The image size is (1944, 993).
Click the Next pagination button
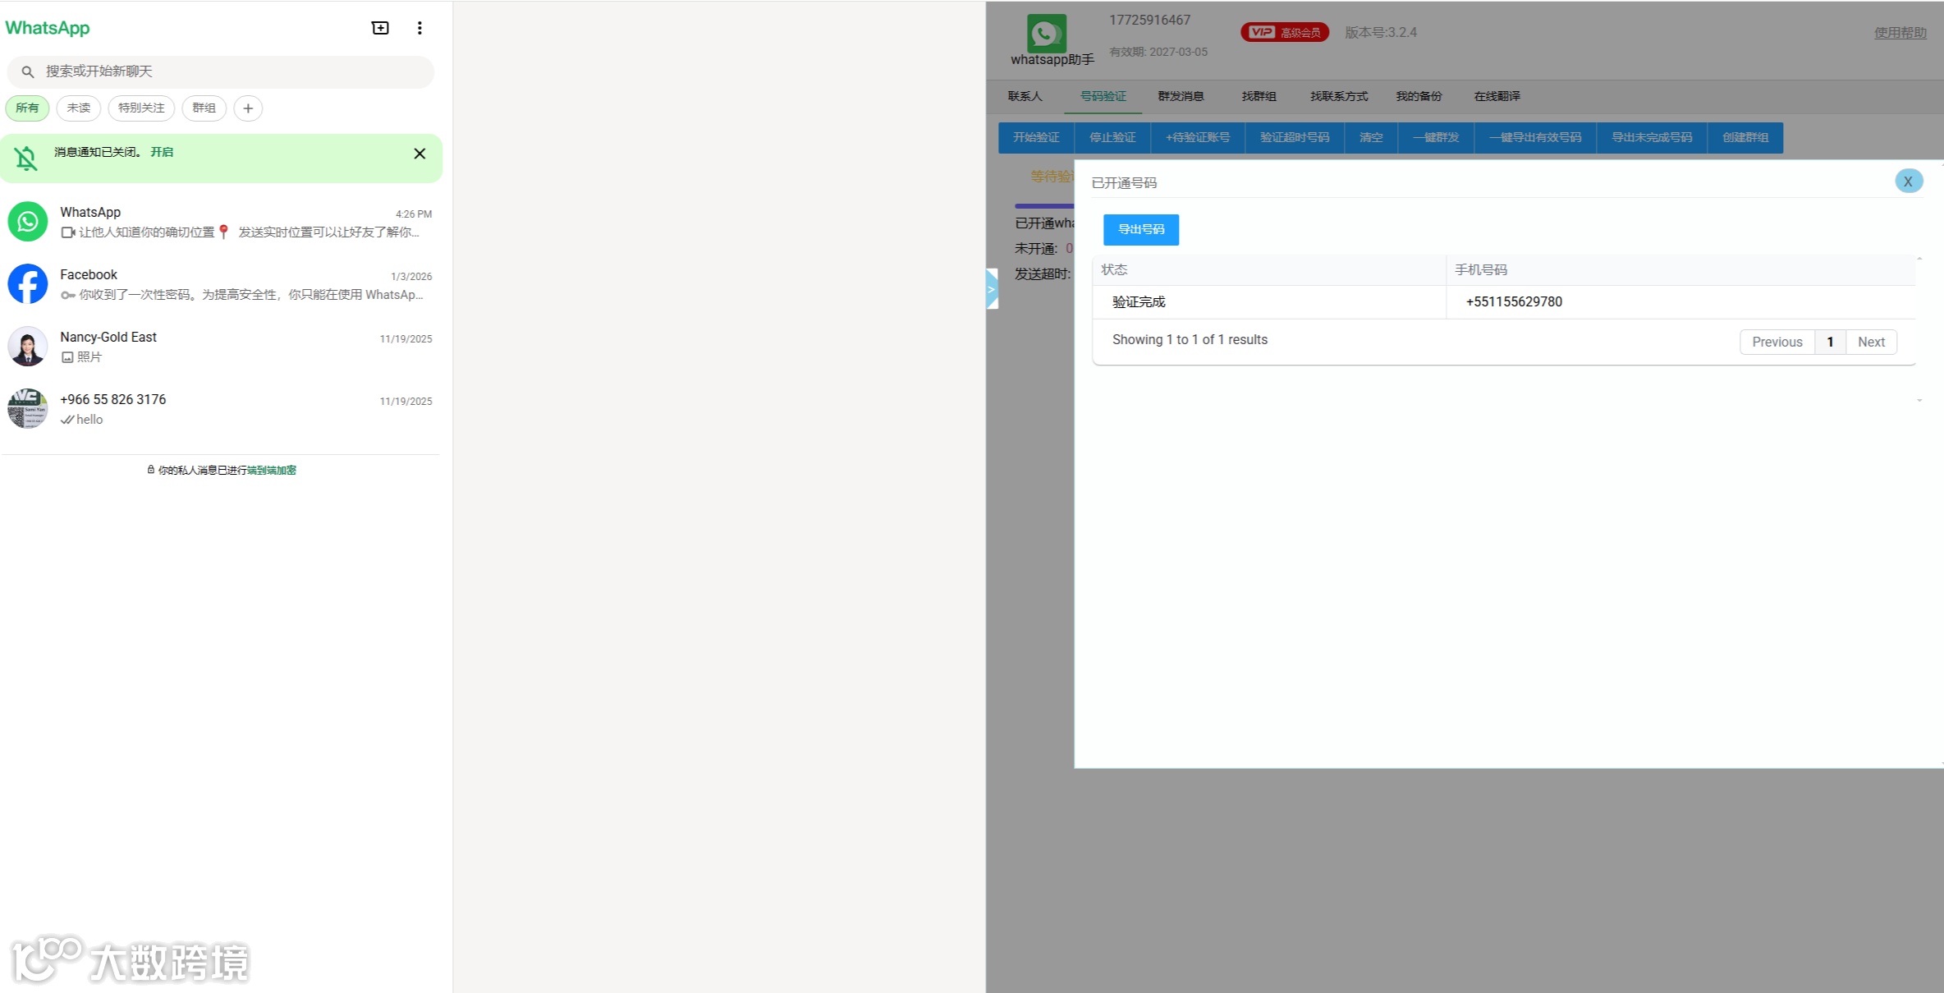coord(1871,342)
